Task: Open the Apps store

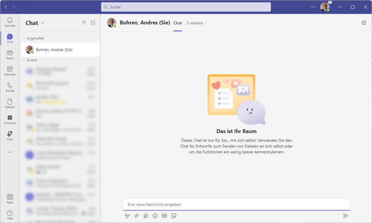Action: 10,198
